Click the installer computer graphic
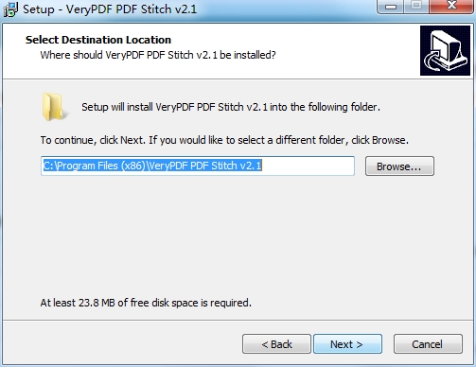This screenshot has height=367, width=476. click(445, 50)
